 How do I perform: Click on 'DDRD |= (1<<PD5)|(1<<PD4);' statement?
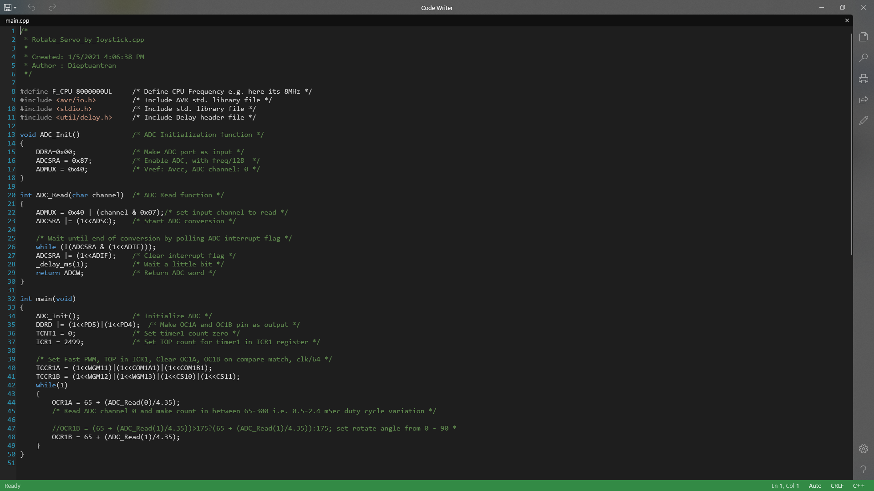point(88,325)
